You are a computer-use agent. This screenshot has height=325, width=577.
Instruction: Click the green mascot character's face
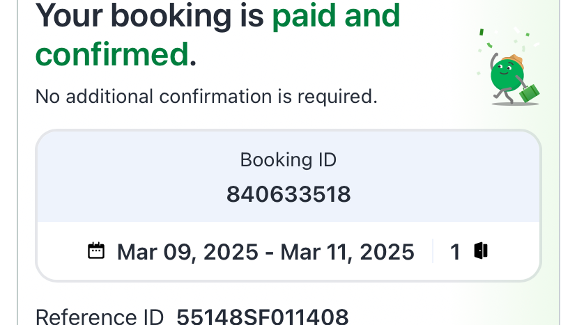[x=505, y=74]
